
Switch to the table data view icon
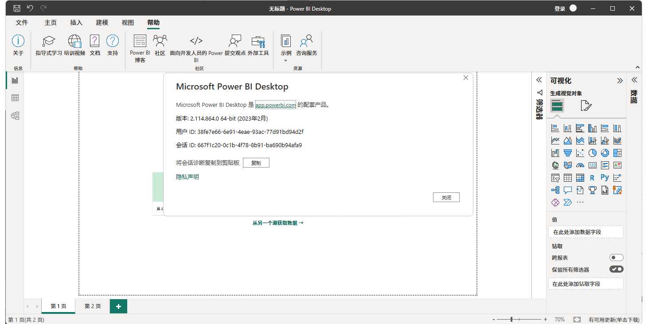pos(15,98)
